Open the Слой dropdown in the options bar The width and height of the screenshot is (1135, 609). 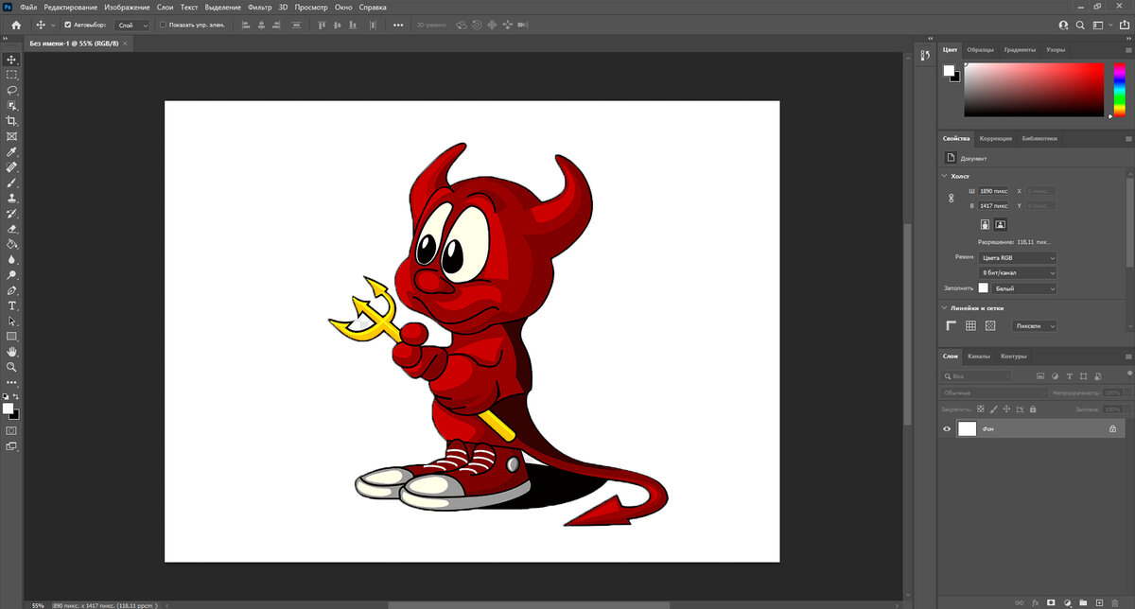pyautogui.click(x=130, y=26)
